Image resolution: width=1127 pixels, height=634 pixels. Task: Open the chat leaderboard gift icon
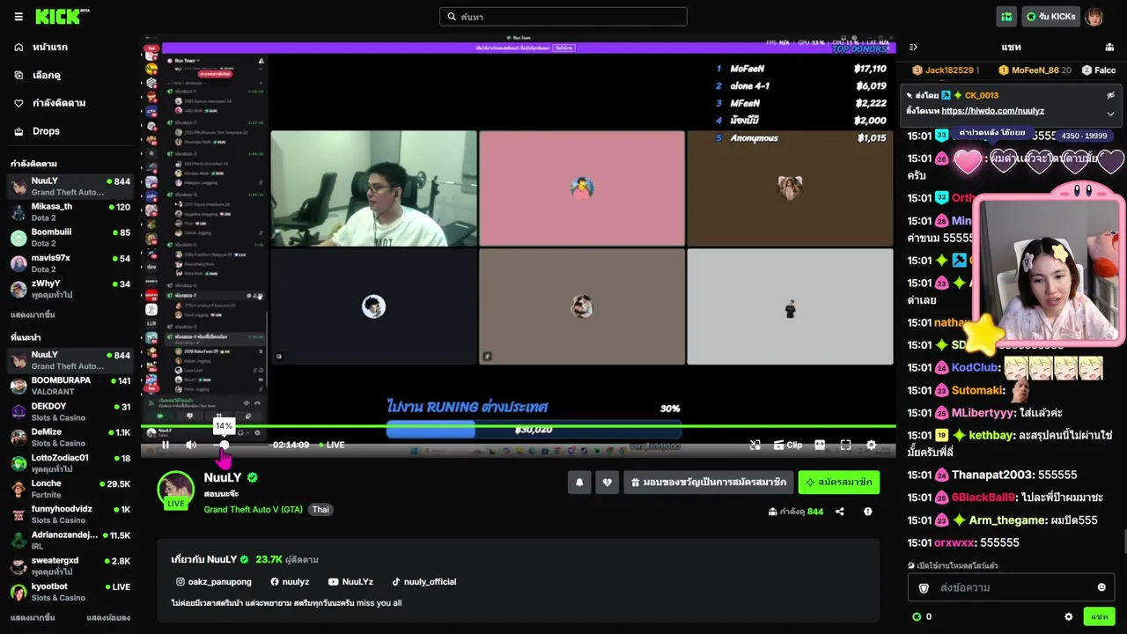point(1109,47)
